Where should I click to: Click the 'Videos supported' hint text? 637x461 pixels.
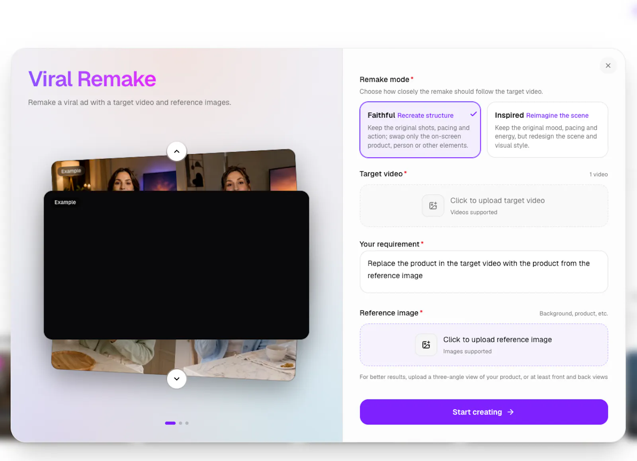(x=474, y=212)
